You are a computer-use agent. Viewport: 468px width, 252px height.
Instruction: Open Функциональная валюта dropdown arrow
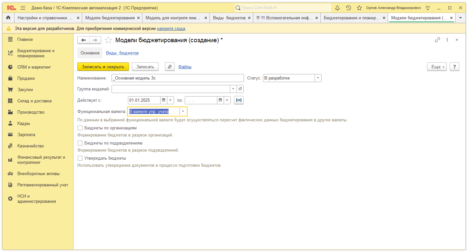point(183,111)
